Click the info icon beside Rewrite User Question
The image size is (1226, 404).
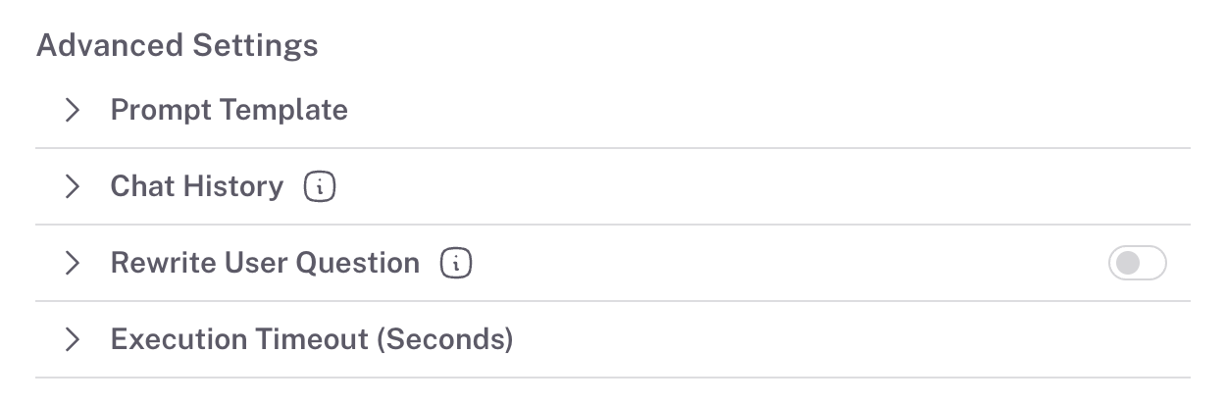tap(456, 263)
